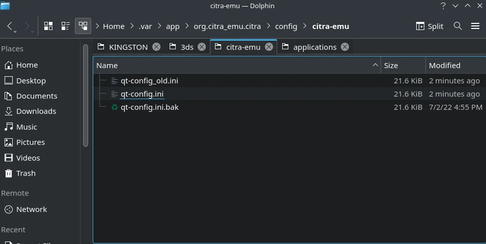Sort by Modified column
The width and height of the screenshot is (486, 244).
444,65
